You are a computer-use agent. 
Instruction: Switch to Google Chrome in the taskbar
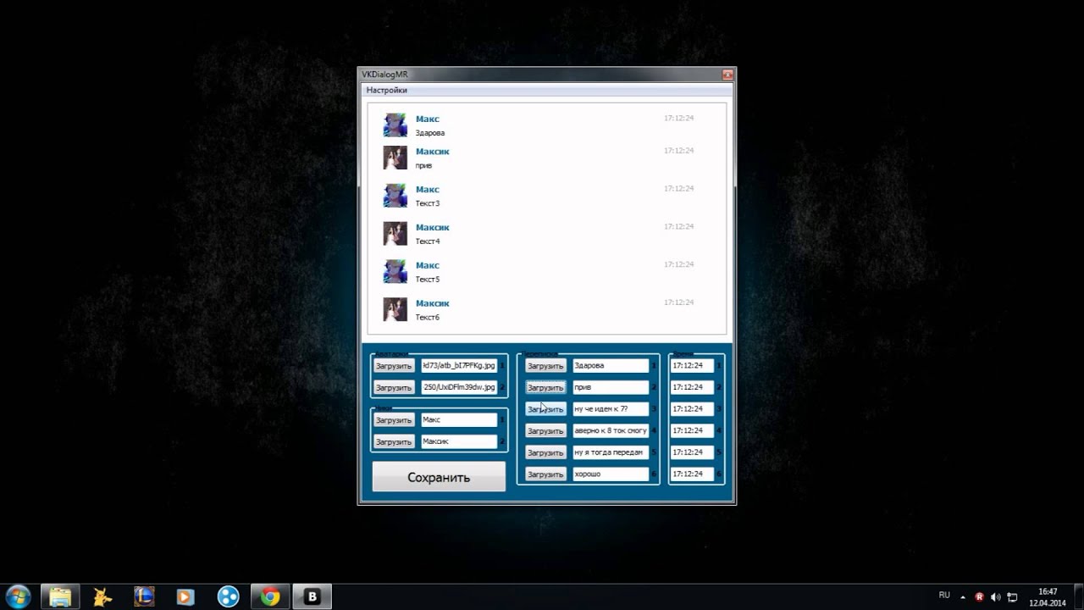(x=270, y=597)
